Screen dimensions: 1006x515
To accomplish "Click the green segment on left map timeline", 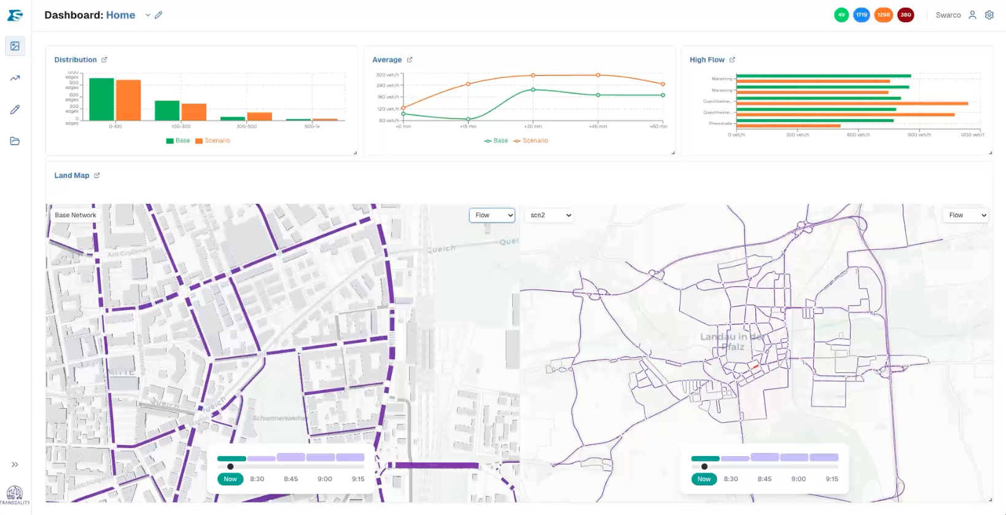I will [232, 459].
